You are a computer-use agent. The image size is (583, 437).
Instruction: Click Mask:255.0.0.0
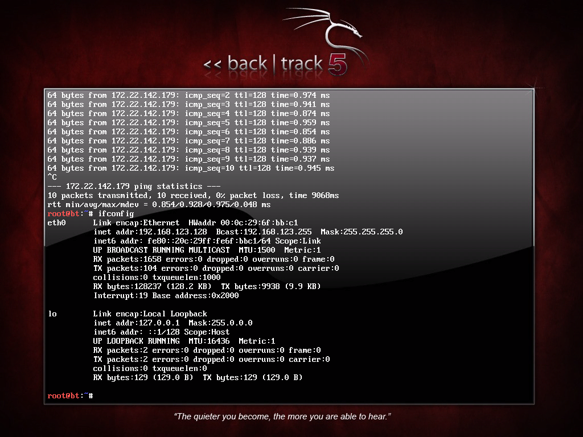click(x=220, y=323)
